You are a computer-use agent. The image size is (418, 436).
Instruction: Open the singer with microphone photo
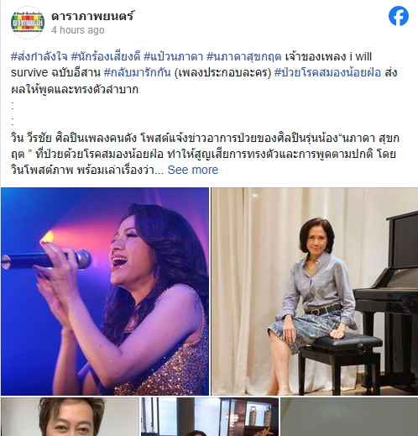(x=105, y=292)
